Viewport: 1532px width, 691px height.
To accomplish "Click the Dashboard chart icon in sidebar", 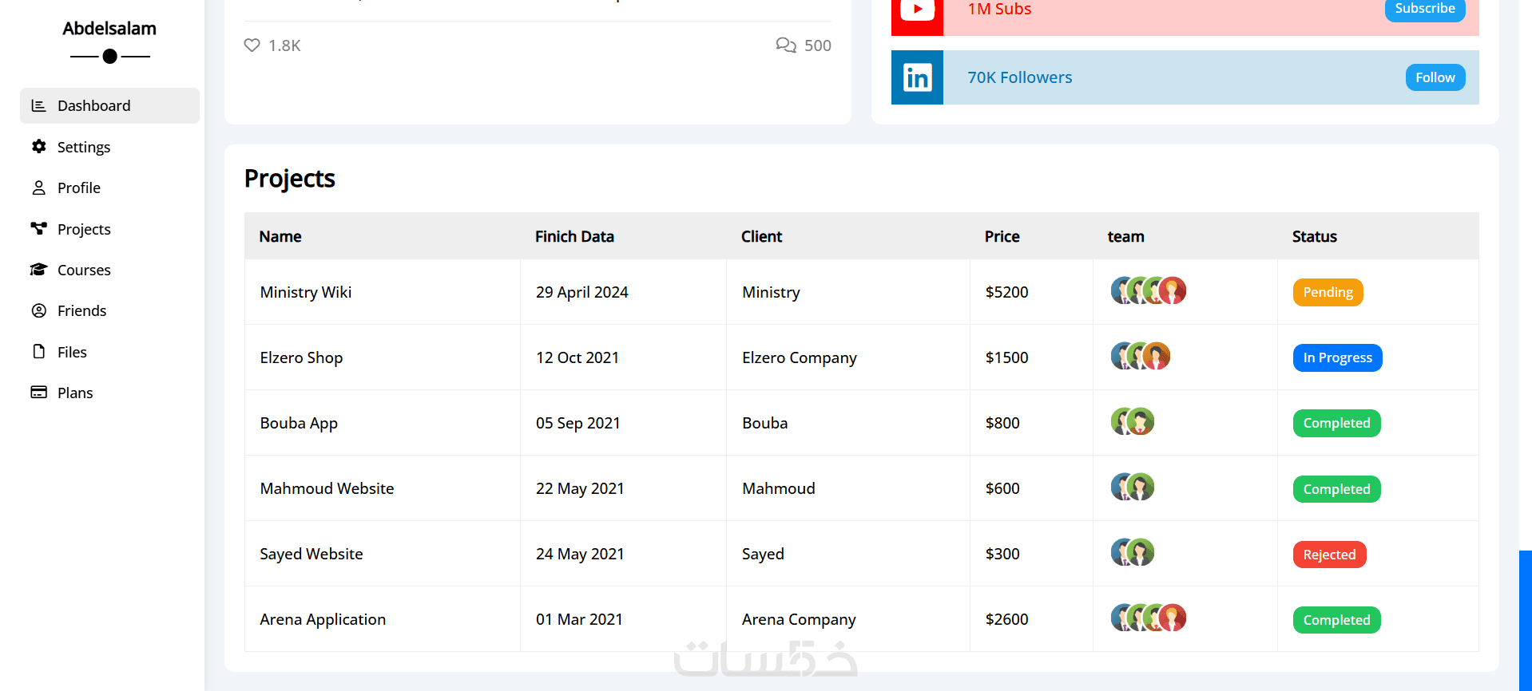I will click(x=38, y=105).
